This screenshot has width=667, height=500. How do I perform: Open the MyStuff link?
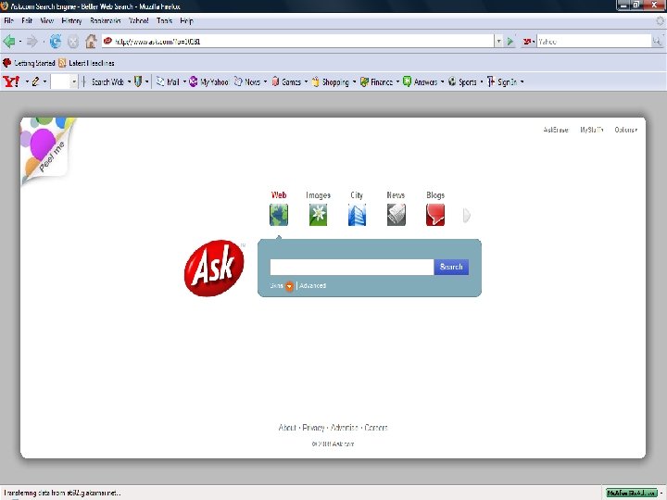pyautogui.click(x=592, y=130)
